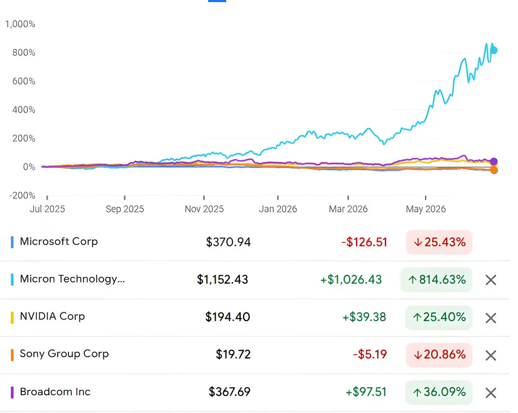Click the up arrow icon in Broadcom's badge
This screenshot has height=413, width=518.
click(417, 393)
